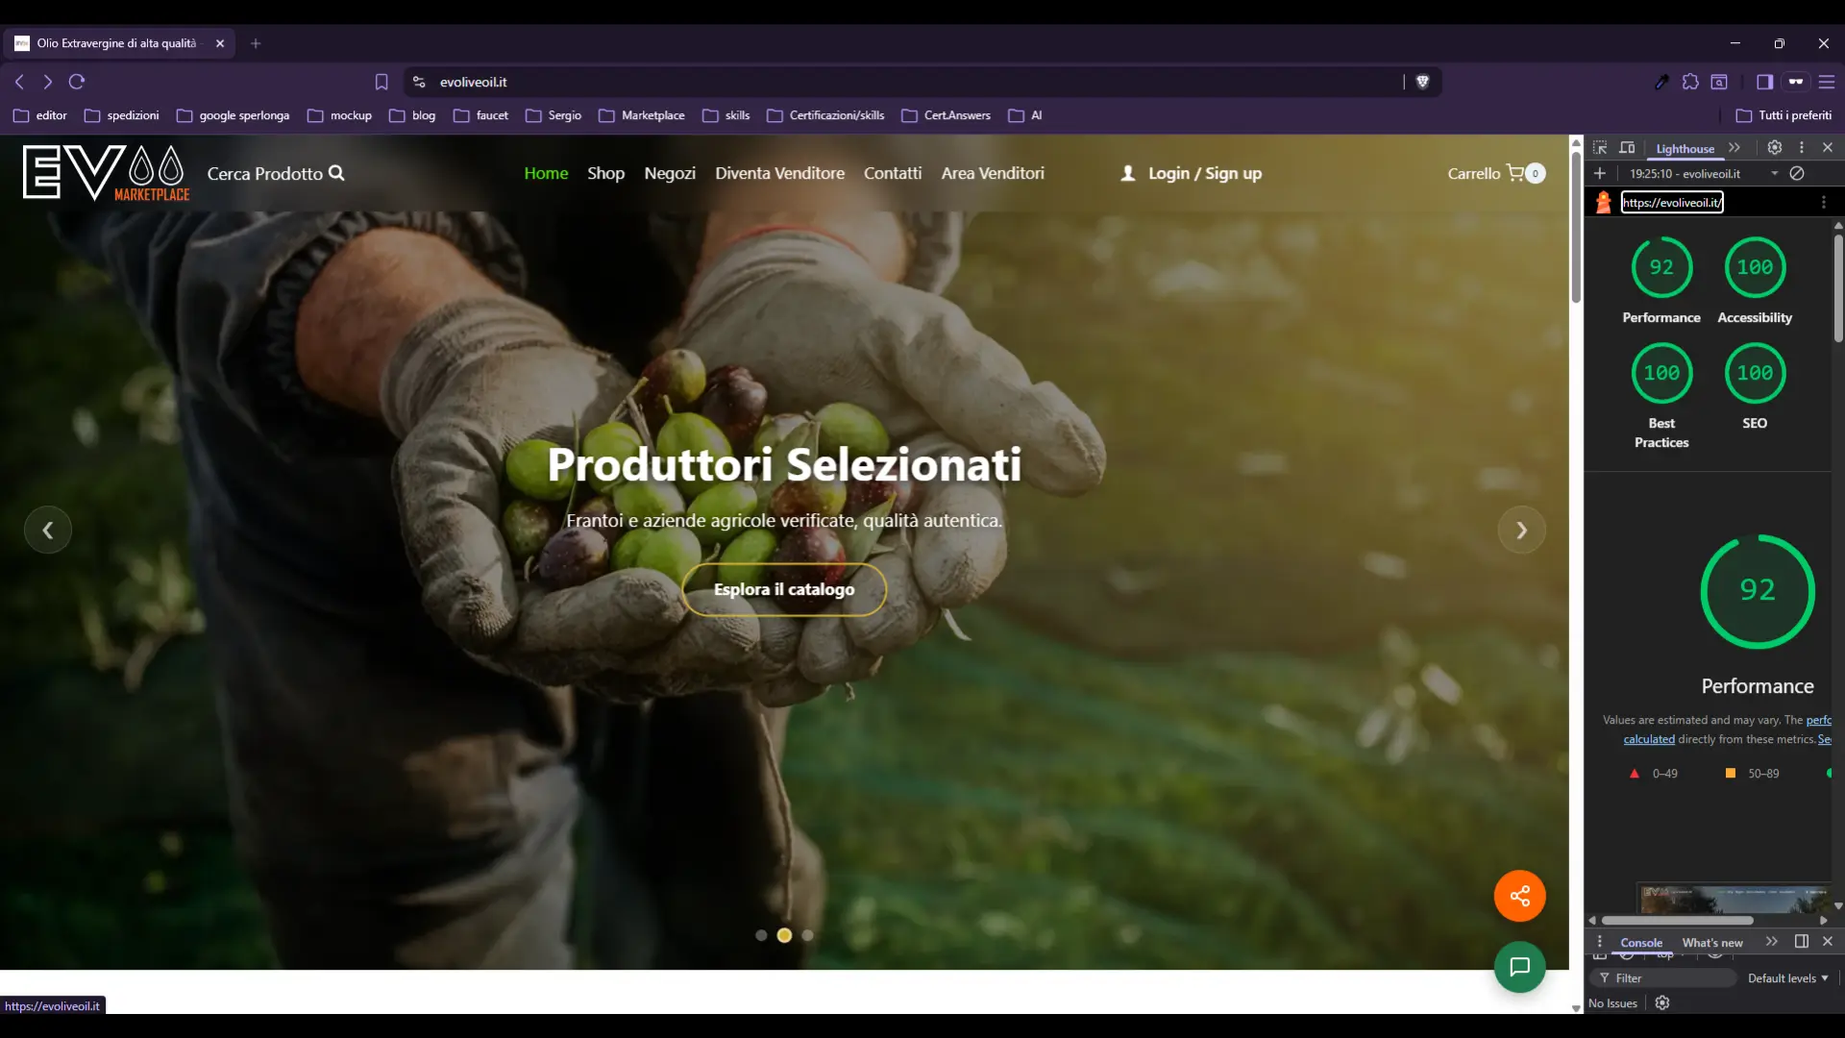Clear all Lighthouse reports icon

1797,174
